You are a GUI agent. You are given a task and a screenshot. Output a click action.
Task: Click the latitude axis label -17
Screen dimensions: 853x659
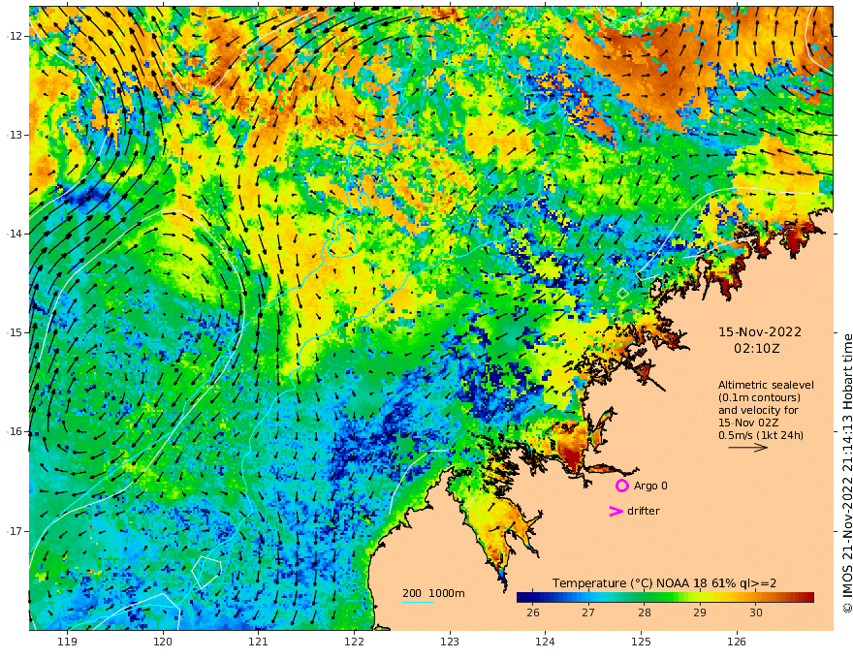tap(15, 531)
